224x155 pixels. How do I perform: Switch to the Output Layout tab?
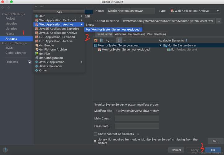(104, 34)
